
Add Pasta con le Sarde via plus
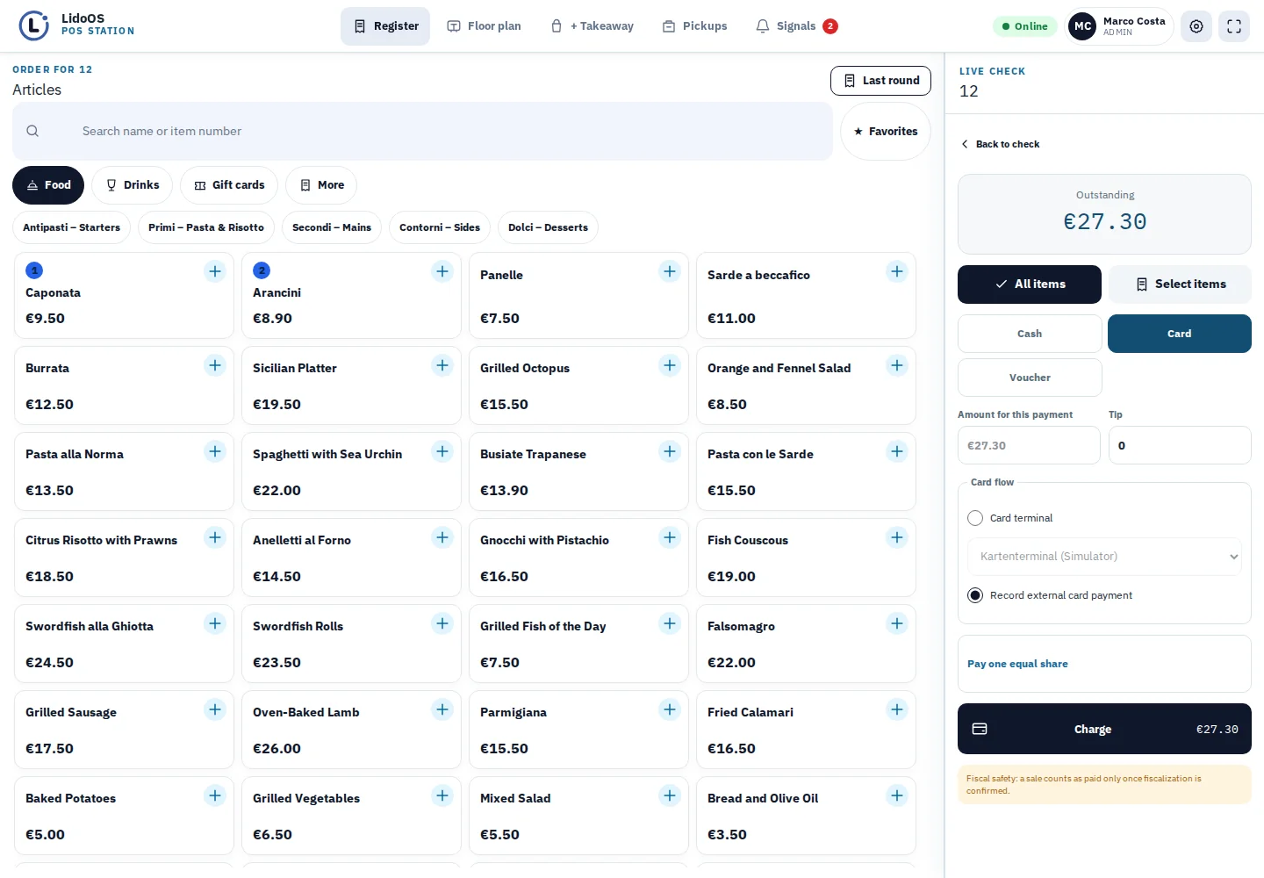pos(897,450)
